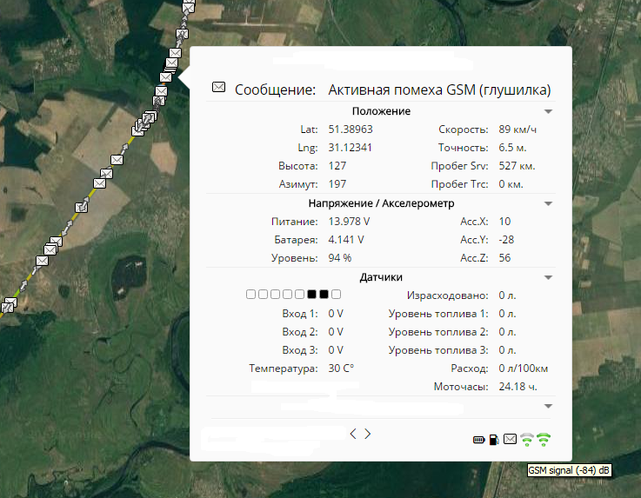Click the left green signal icon in footer
Screen dimensions: 641x498
pyautogui.click(x=527, y=440)
